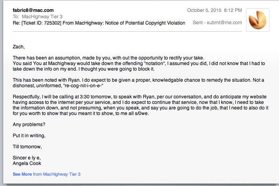Viewport: 279px width, 186px height.
Task: Click the email subject line Ticket ID 725302
Action: (99, 23)
